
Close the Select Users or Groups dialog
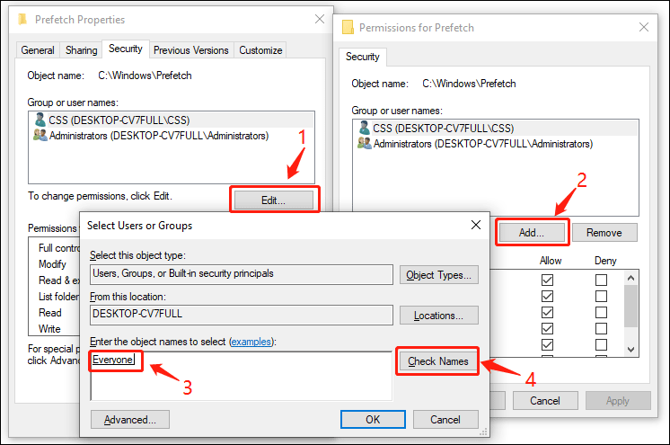tap(475, 225)
